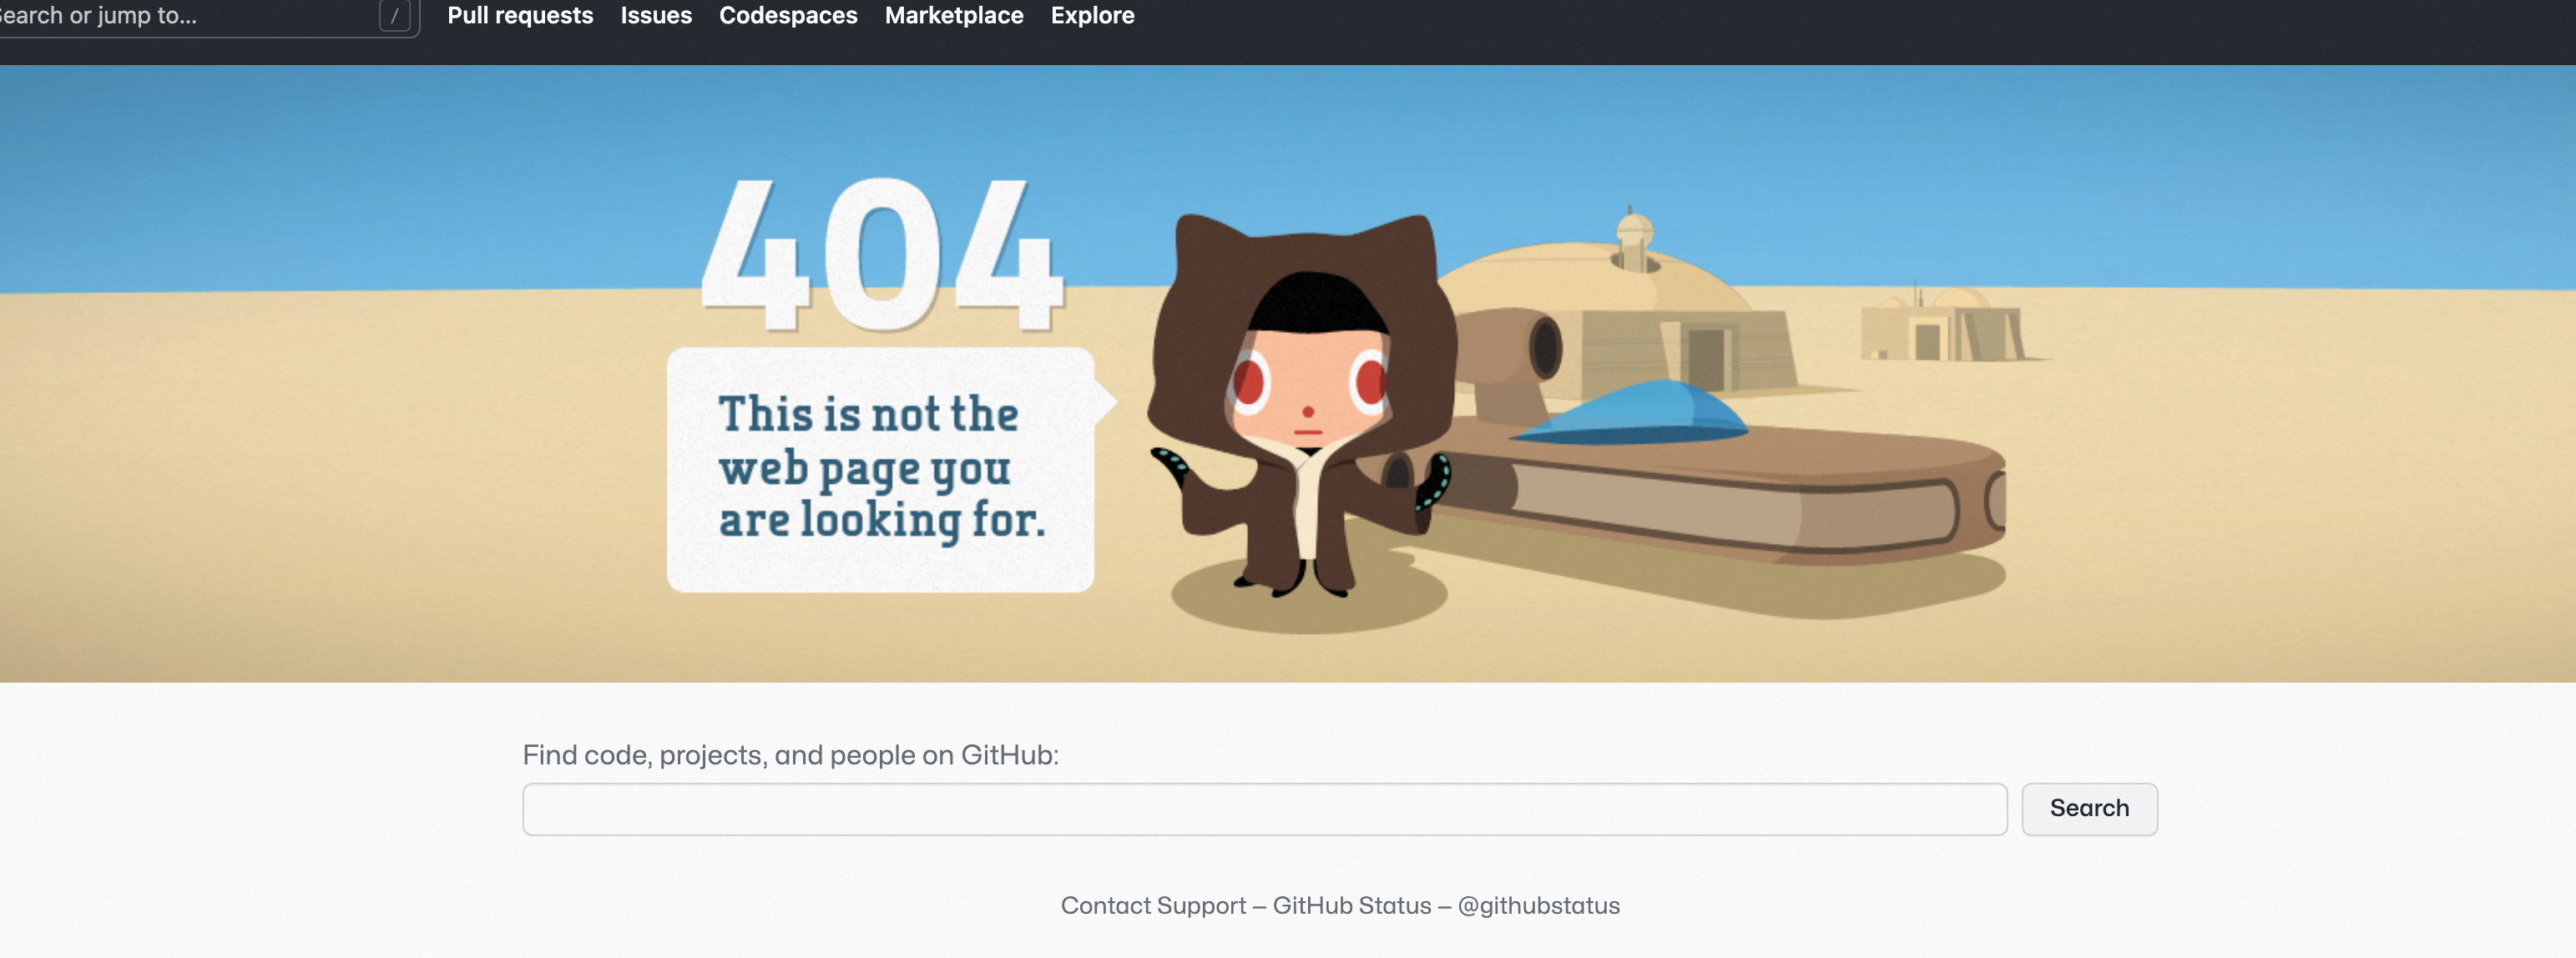Viewport: 2576px width, 958px height.
Task: Click the Jedi Octocat mascot
Action: 1304,400
